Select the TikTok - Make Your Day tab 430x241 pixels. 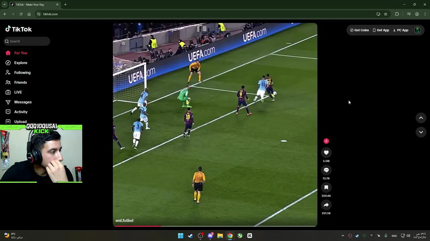pyautogui.click(x=35, y=5)
